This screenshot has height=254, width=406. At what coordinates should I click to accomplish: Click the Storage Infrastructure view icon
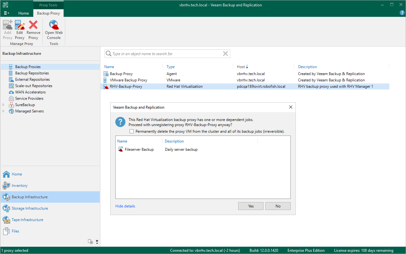[x=6, y=208]
